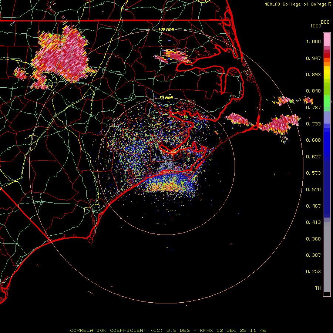Pick the light pink top color bar segment
This screenshot has height=333, width=333.
327,40
